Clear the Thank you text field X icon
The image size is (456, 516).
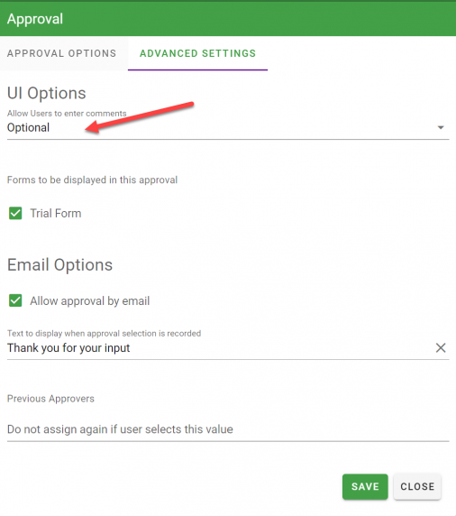click(x=441, y=347)
